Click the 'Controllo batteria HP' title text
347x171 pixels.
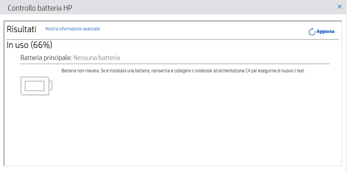[x=40, y=8]
